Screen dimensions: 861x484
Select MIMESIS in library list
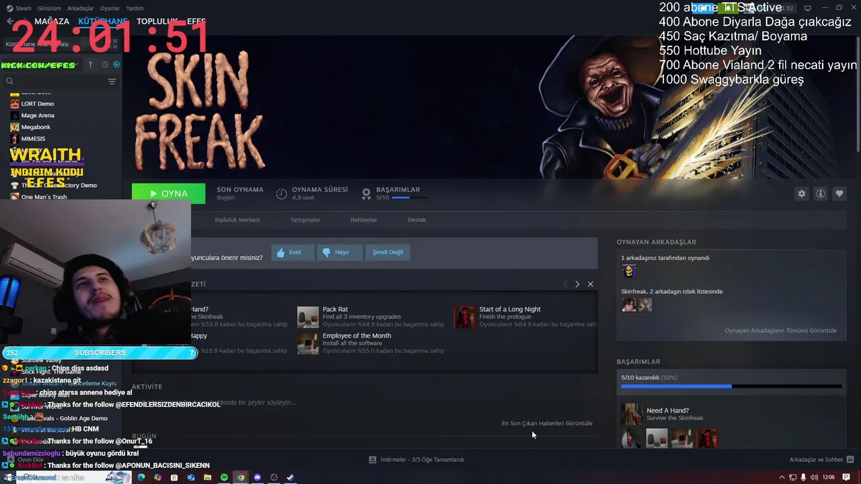pyautogui.click(x=33, y=138)
